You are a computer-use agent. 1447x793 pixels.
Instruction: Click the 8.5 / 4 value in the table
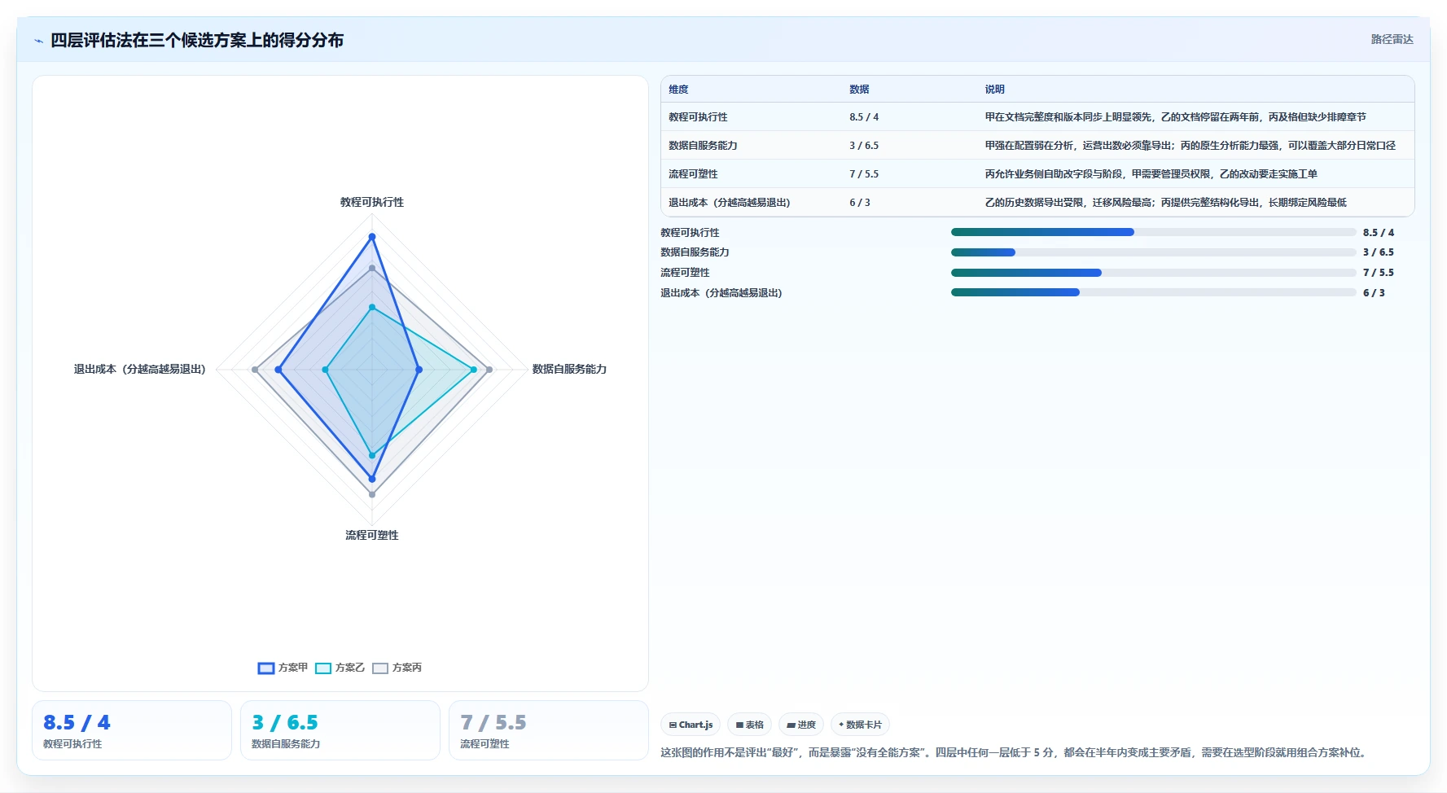click(864, 117)
